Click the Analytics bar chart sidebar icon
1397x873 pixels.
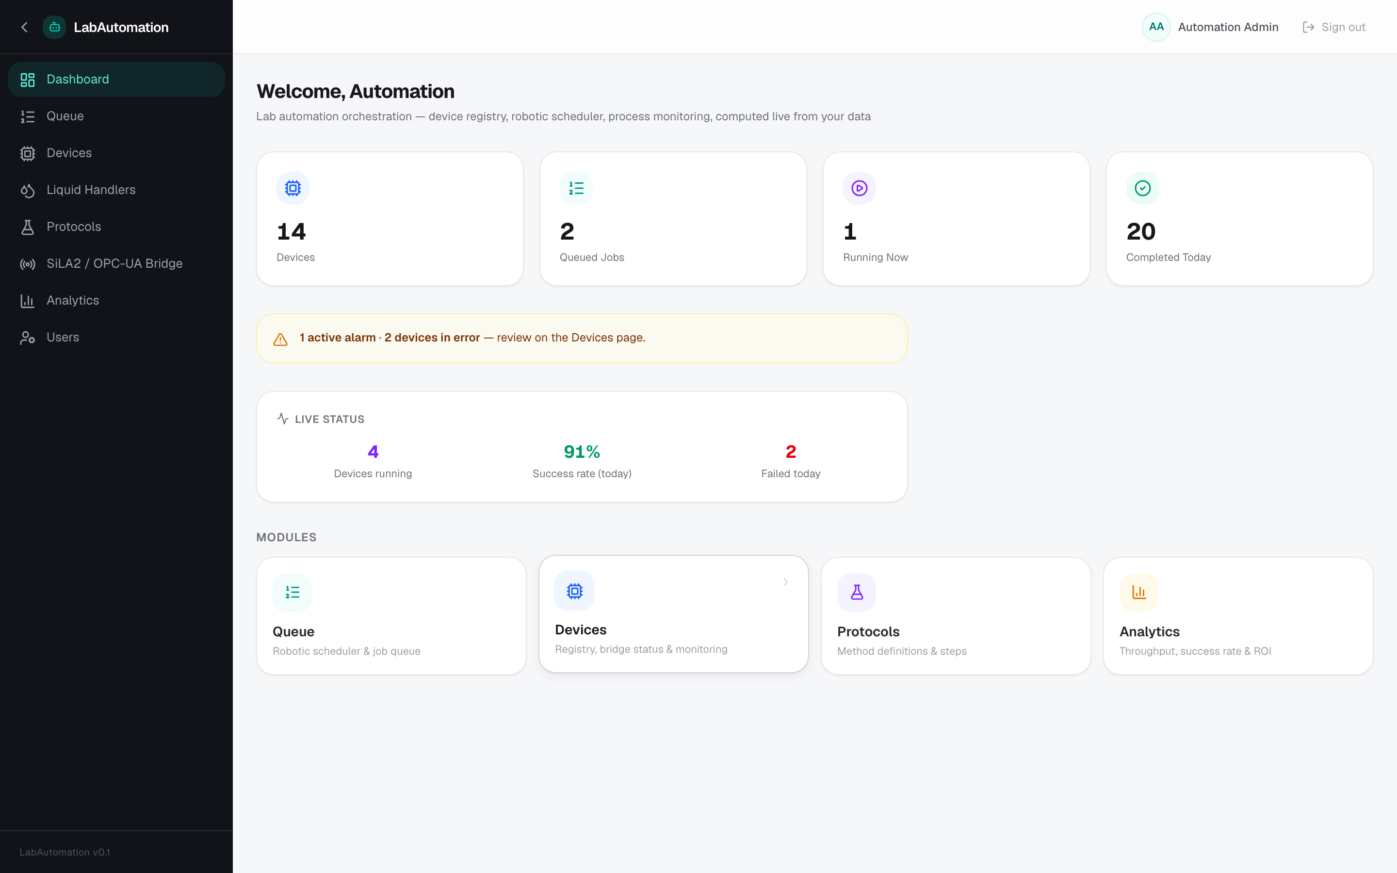pyautogui.click(x=28, y=301)
